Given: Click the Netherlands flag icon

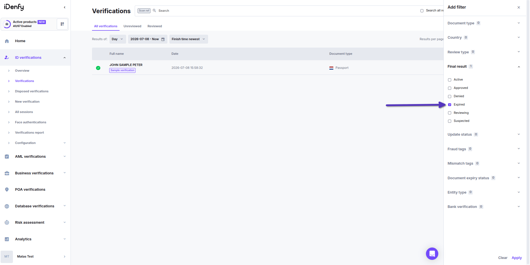Looking at the screenshot, I should coord(331,68).
